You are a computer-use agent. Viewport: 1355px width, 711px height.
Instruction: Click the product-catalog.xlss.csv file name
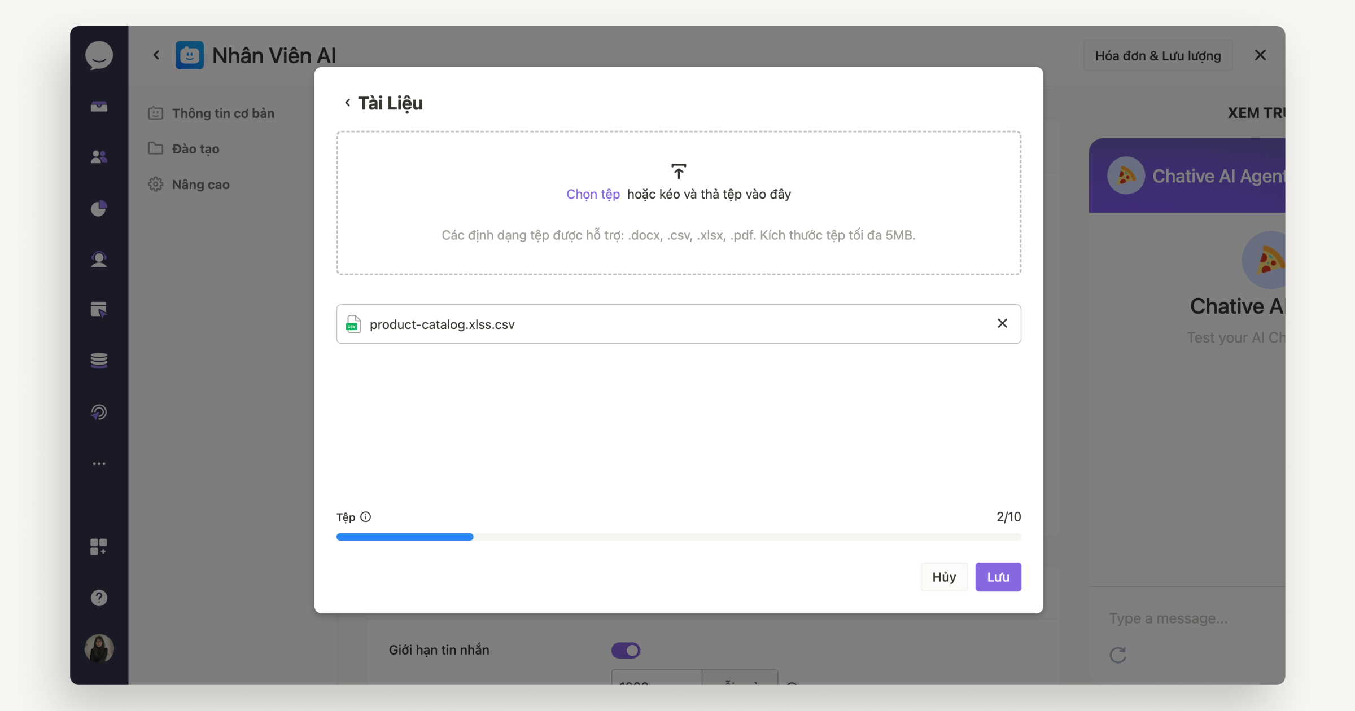442,324
